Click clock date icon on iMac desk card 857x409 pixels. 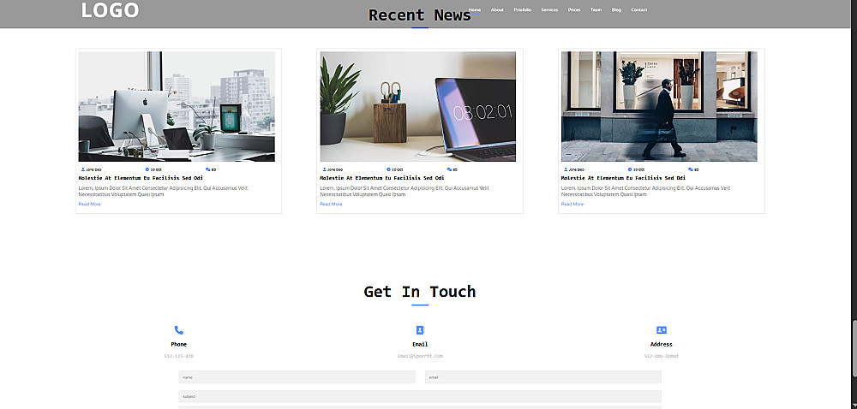click(x=147, y=169)
